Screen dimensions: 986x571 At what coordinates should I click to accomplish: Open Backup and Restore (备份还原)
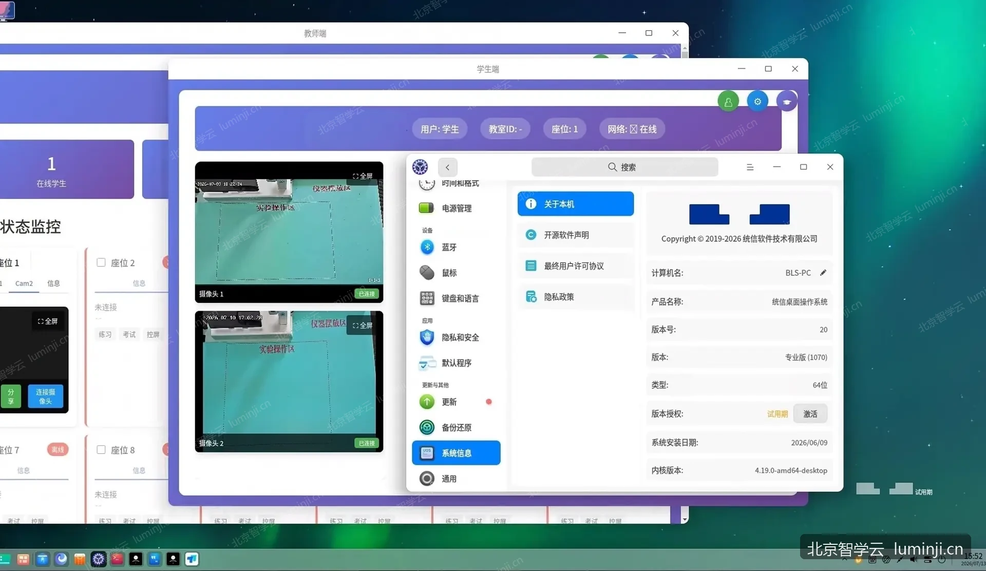(456, 428)
